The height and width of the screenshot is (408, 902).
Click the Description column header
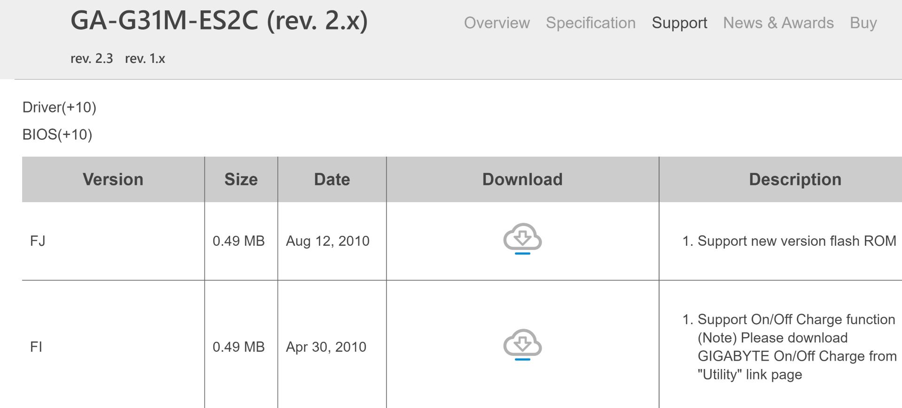pyautogui.click(x=781, y=180)
